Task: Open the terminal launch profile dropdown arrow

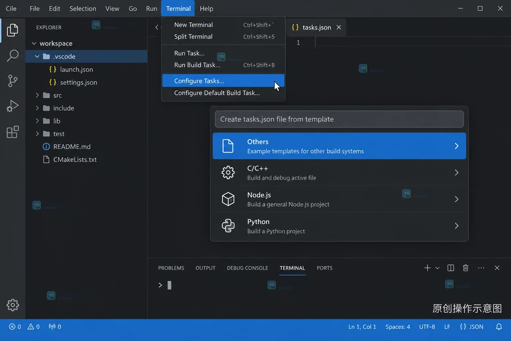Action: (437, 268)
